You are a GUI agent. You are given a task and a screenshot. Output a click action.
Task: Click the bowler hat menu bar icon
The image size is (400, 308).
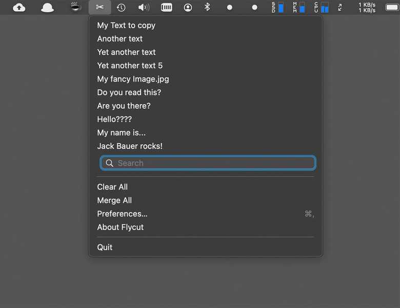pyautogui.click(x=47, y=7)
